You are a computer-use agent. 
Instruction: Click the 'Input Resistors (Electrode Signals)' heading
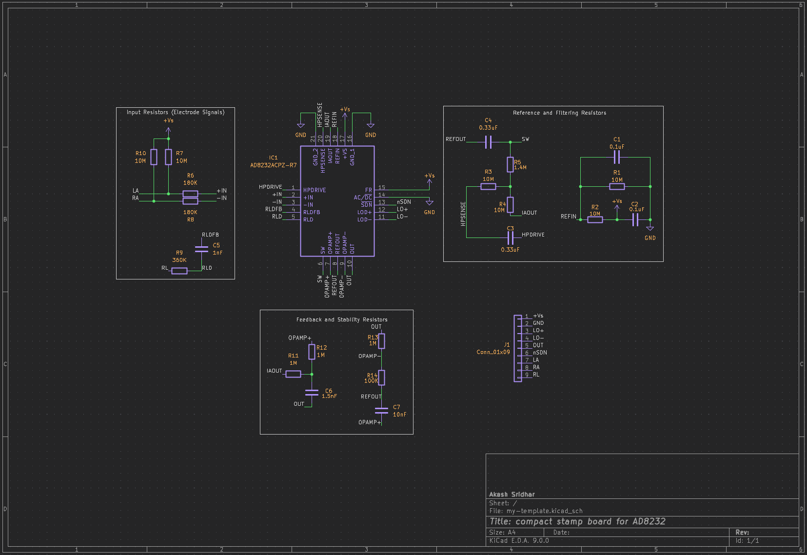pos(176,112)
